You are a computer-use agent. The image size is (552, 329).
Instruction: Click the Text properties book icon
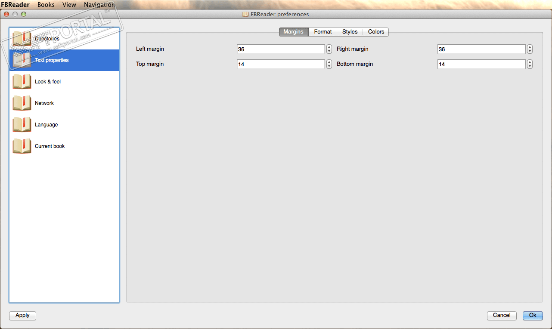click(x=22, y=60)
